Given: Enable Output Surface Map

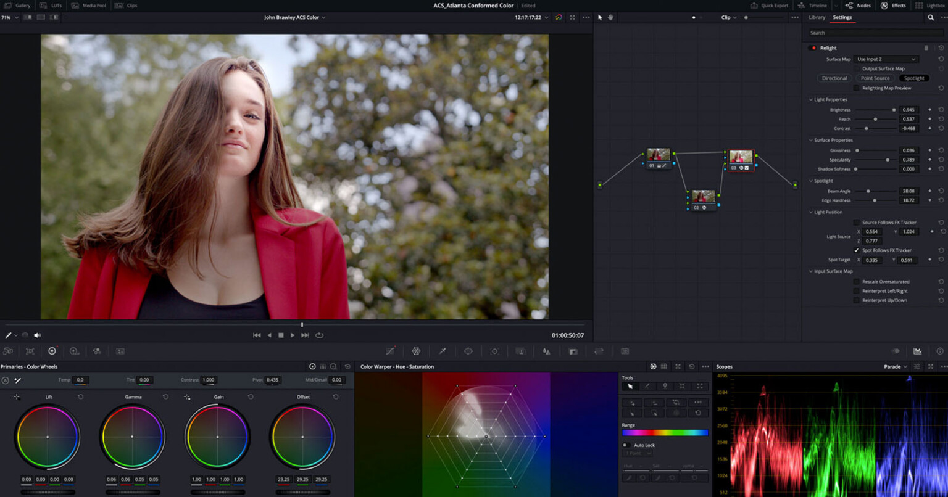Looking at the screenshot, I should [857, 68].
